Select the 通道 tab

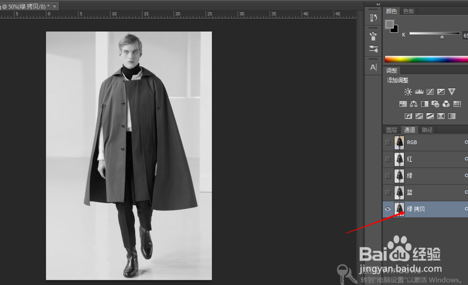pos(409,130)
